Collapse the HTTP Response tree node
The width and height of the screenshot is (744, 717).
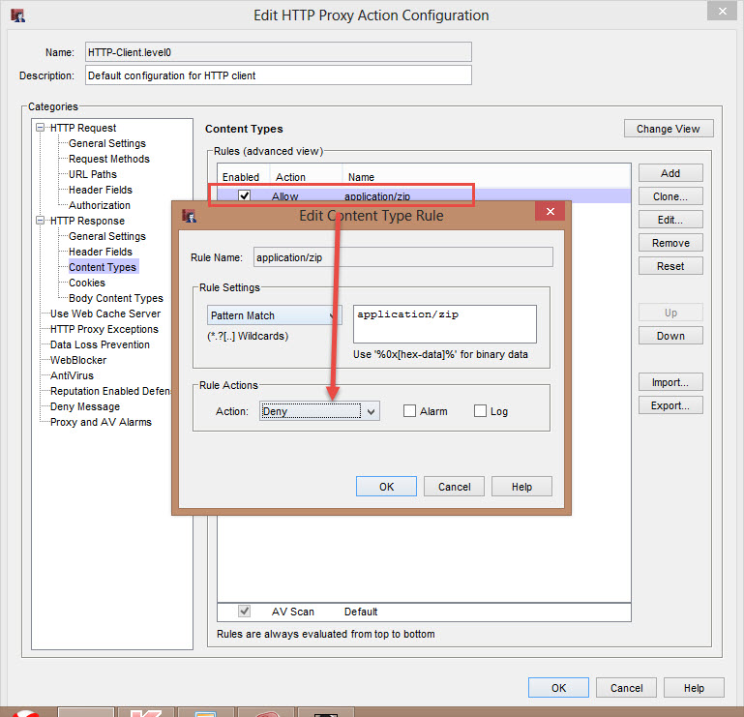click(x=41, y=221)
